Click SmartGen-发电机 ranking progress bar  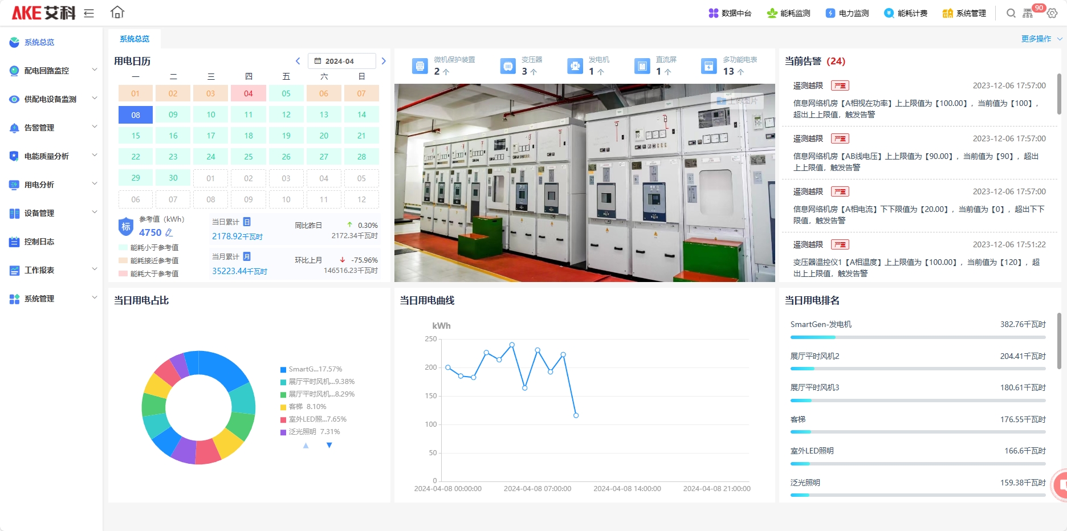[918, 337]
